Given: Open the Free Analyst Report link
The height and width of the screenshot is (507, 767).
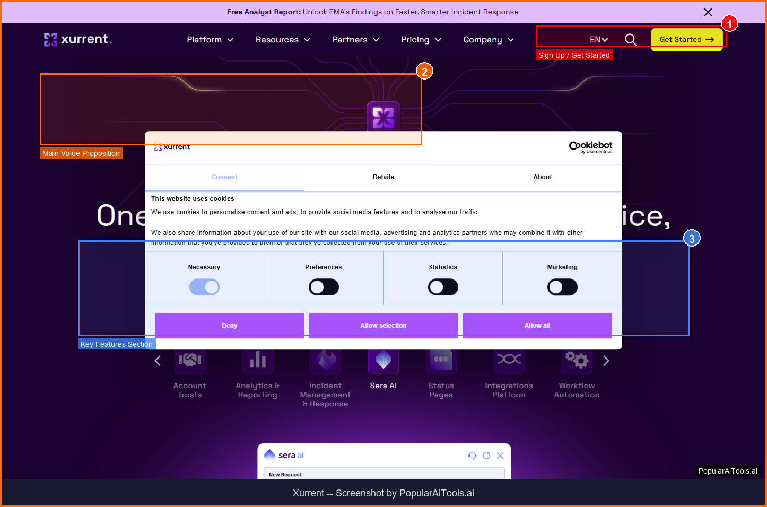Looking at the screenshot, I should pyautogui.click(x=264, y=12).
